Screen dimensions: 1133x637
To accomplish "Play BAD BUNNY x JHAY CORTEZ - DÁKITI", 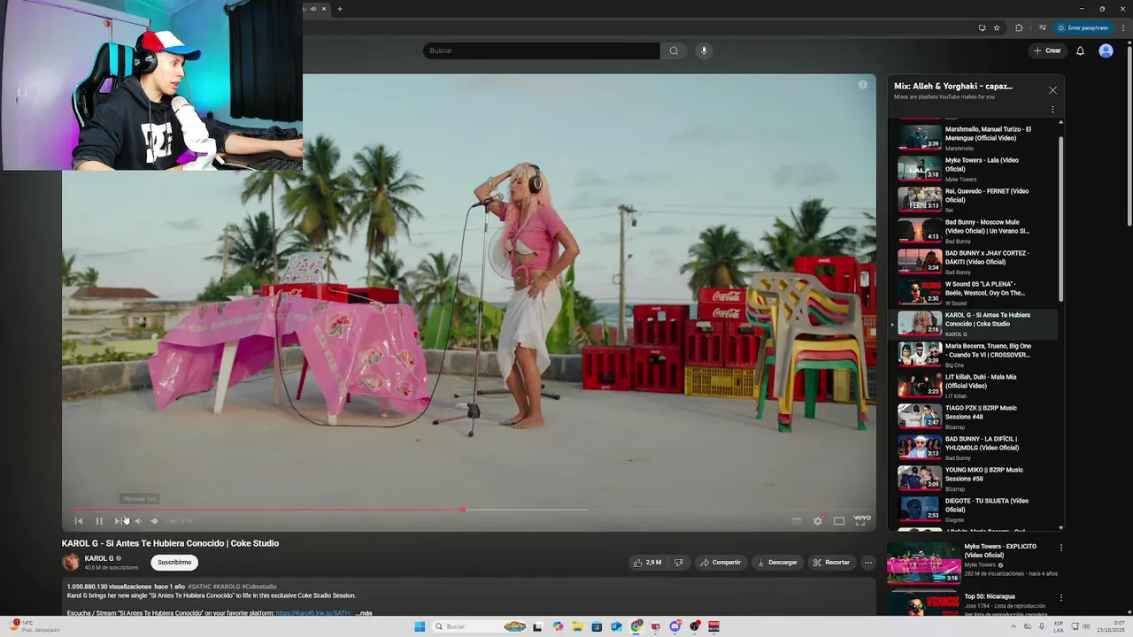I will (x=973, y=261).
